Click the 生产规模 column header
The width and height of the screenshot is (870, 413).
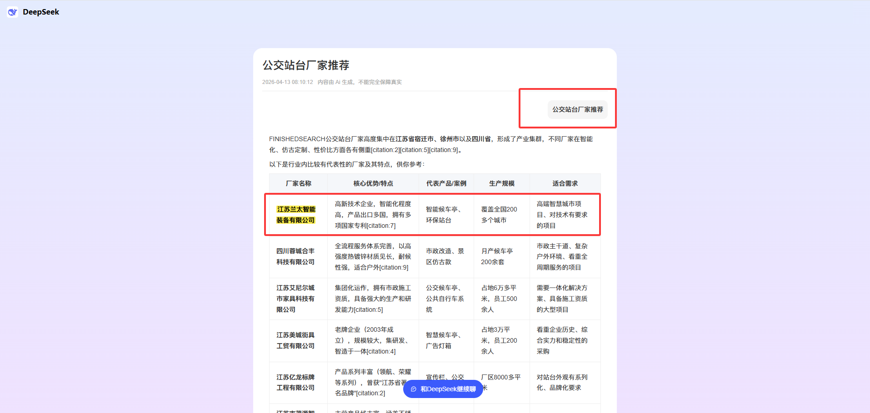502,183
